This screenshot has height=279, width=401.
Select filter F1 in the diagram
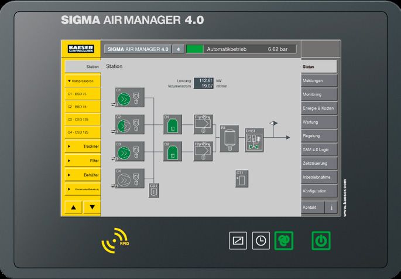pos(203,124)
